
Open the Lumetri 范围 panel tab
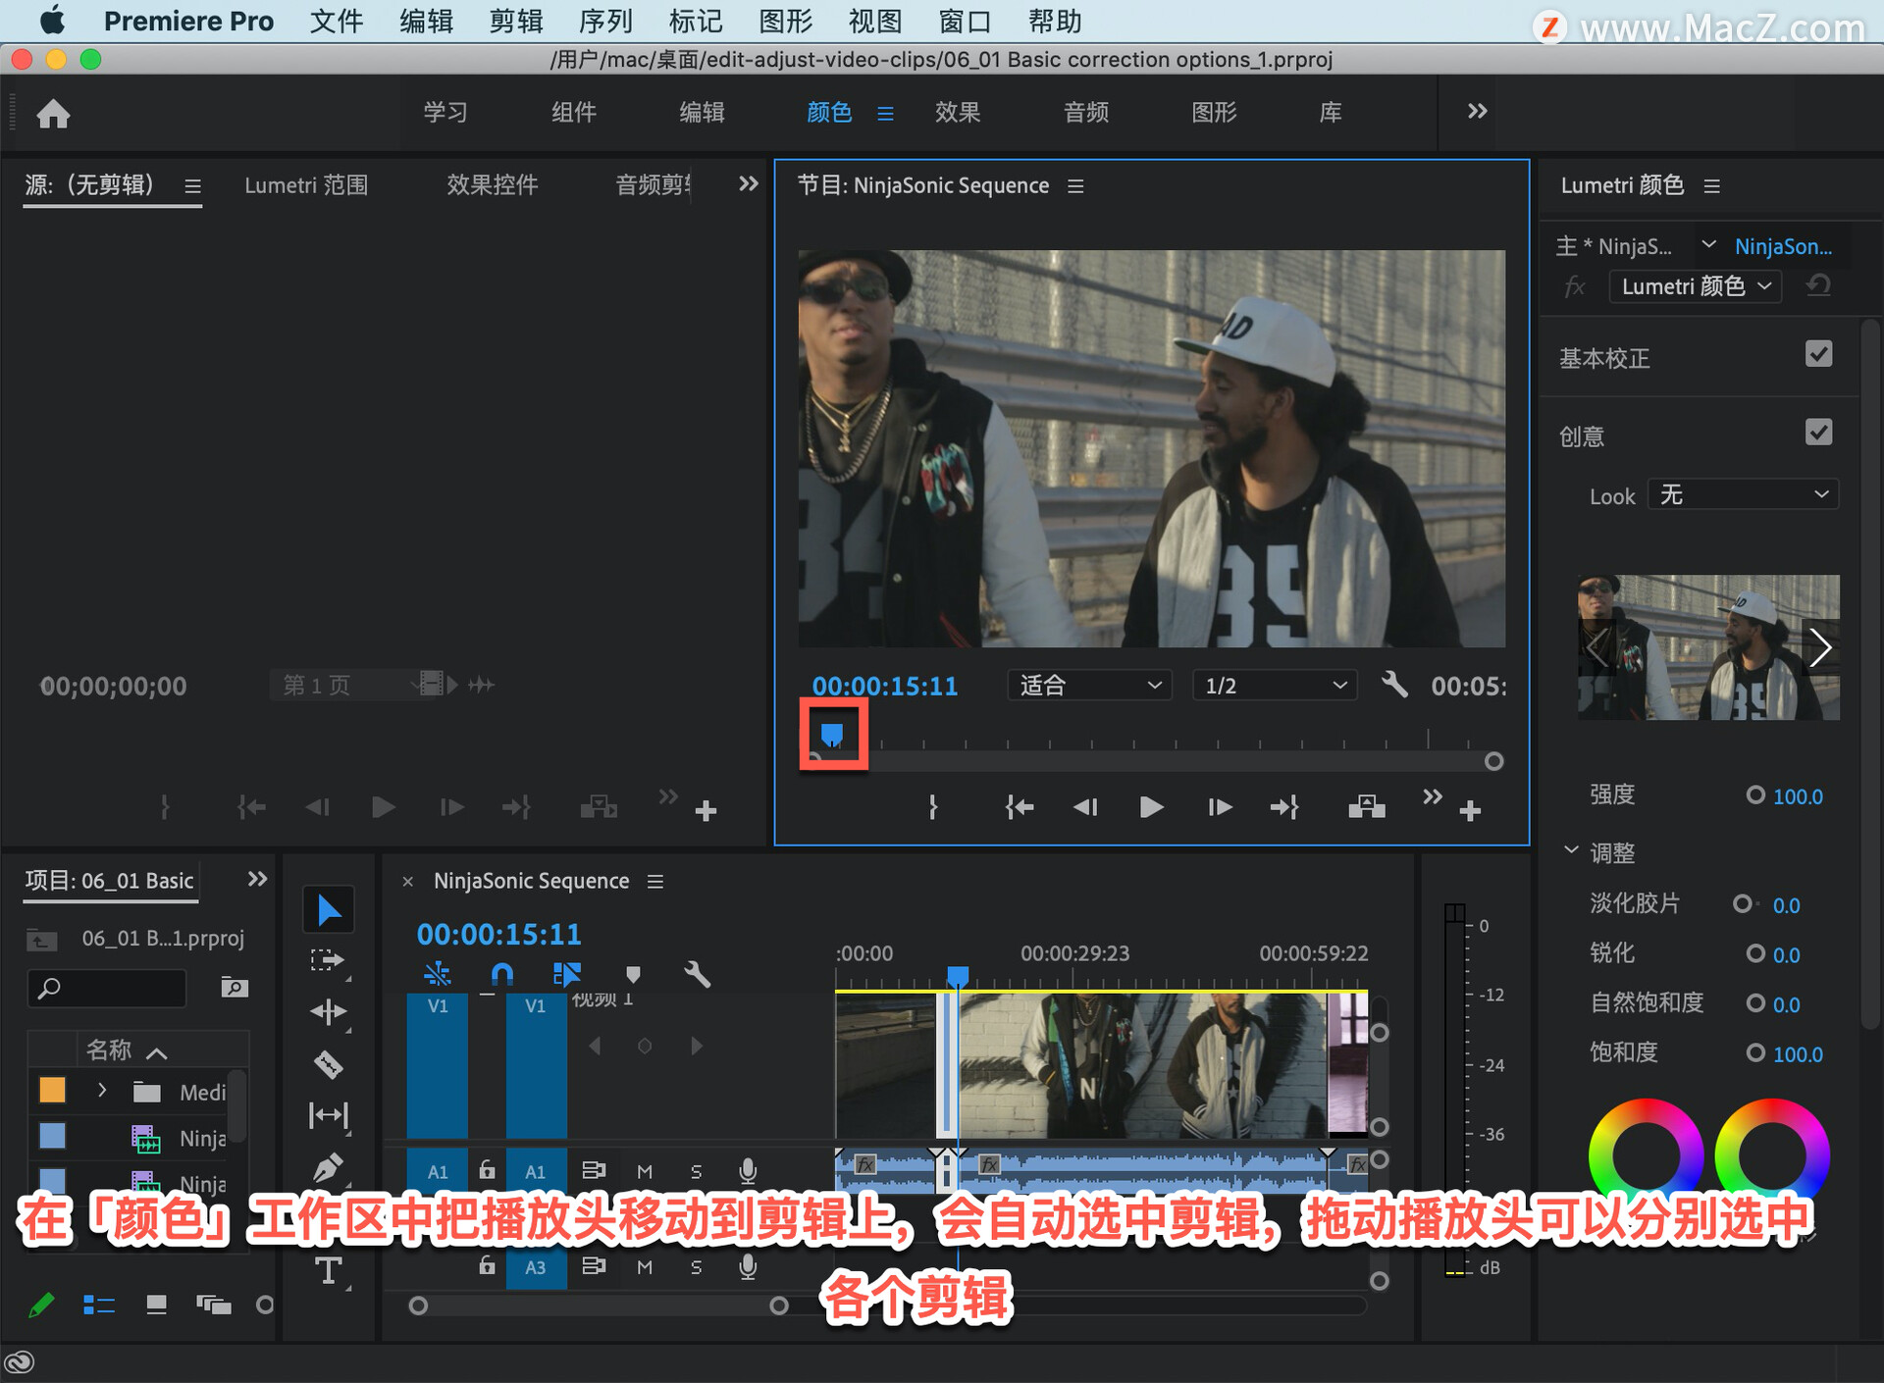[306, 185]
